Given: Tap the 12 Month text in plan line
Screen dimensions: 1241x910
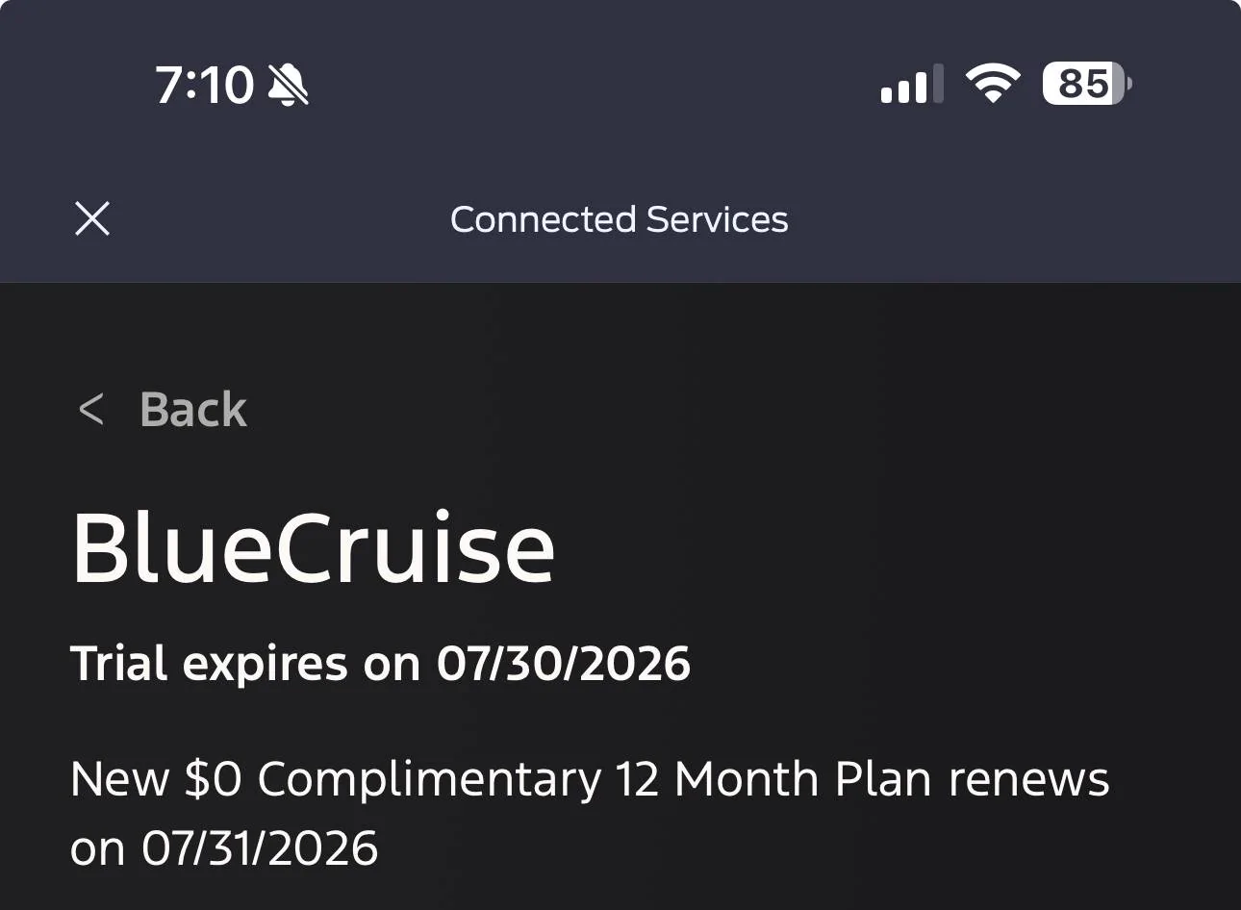Looking at the screenshot, I should tap(717, 778).
